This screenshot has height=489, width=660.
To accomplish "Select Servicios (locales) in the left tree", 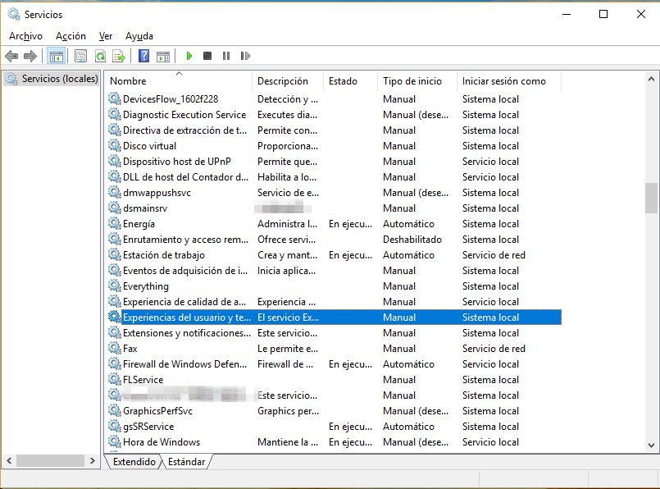I will 59,79.
